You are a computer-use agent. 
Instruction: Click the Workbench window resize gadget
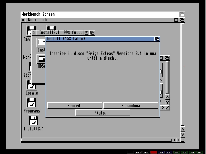click(x=182, y=140)
